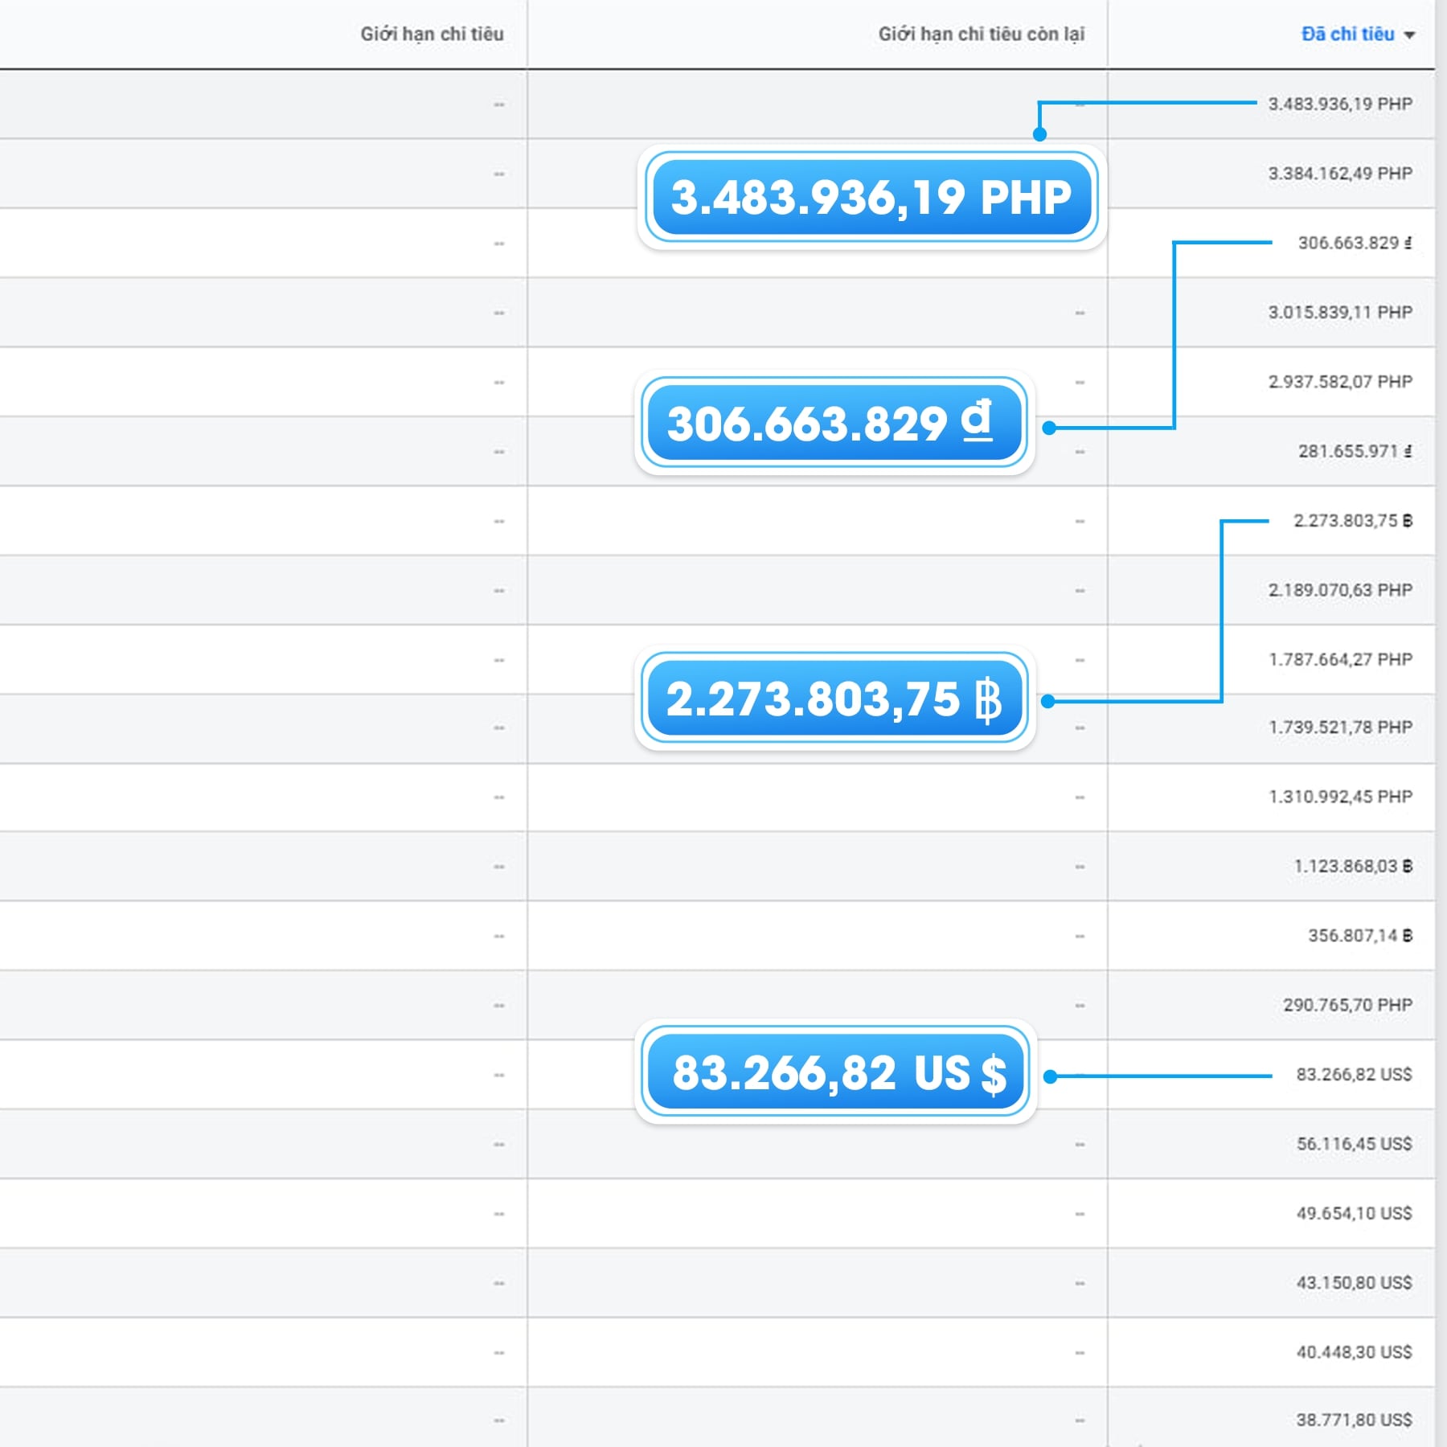The width and height of the screenshot is (1447, 1447).
Task: Click the 1.787.664,27 PHP table cell
Action: tap(1339, 660)
